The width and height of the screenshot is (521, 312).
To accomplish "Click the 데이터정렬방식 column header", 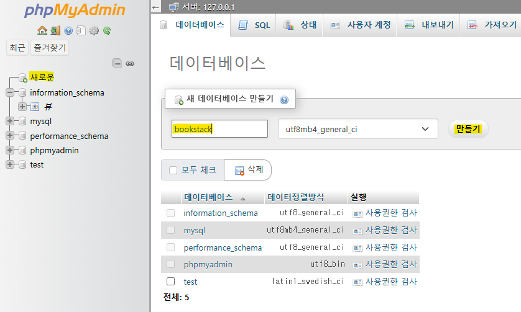I will pos(296,197).
